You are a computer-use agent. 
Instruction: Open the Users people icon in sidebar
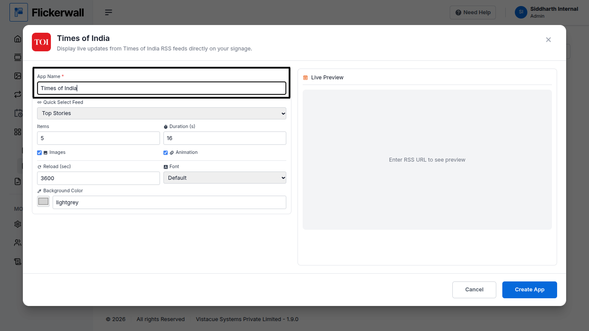18,243
